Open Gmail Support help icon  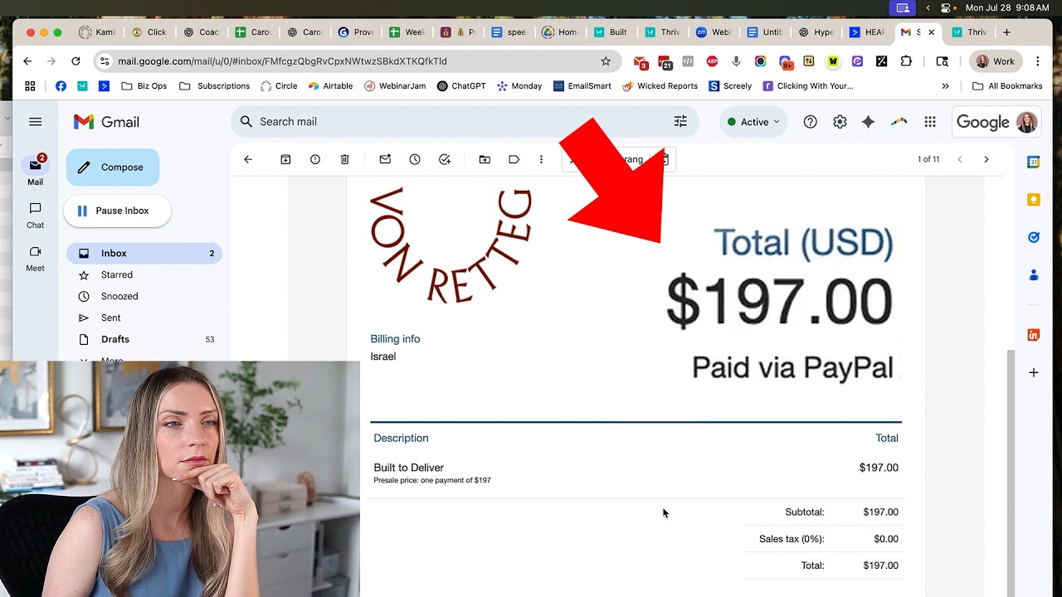tap(811, 122)
